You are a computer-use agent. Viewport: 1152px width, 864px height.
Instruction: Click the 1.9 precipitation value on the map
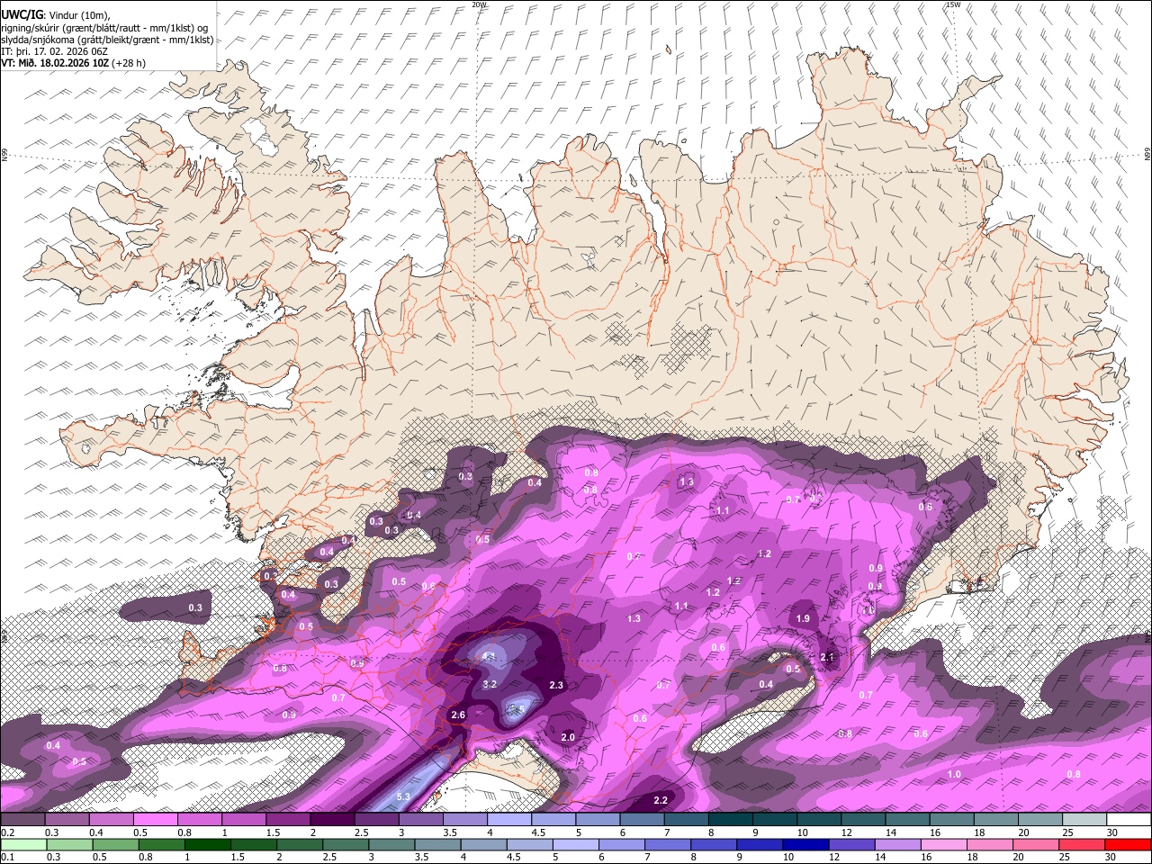click(803, 618)
